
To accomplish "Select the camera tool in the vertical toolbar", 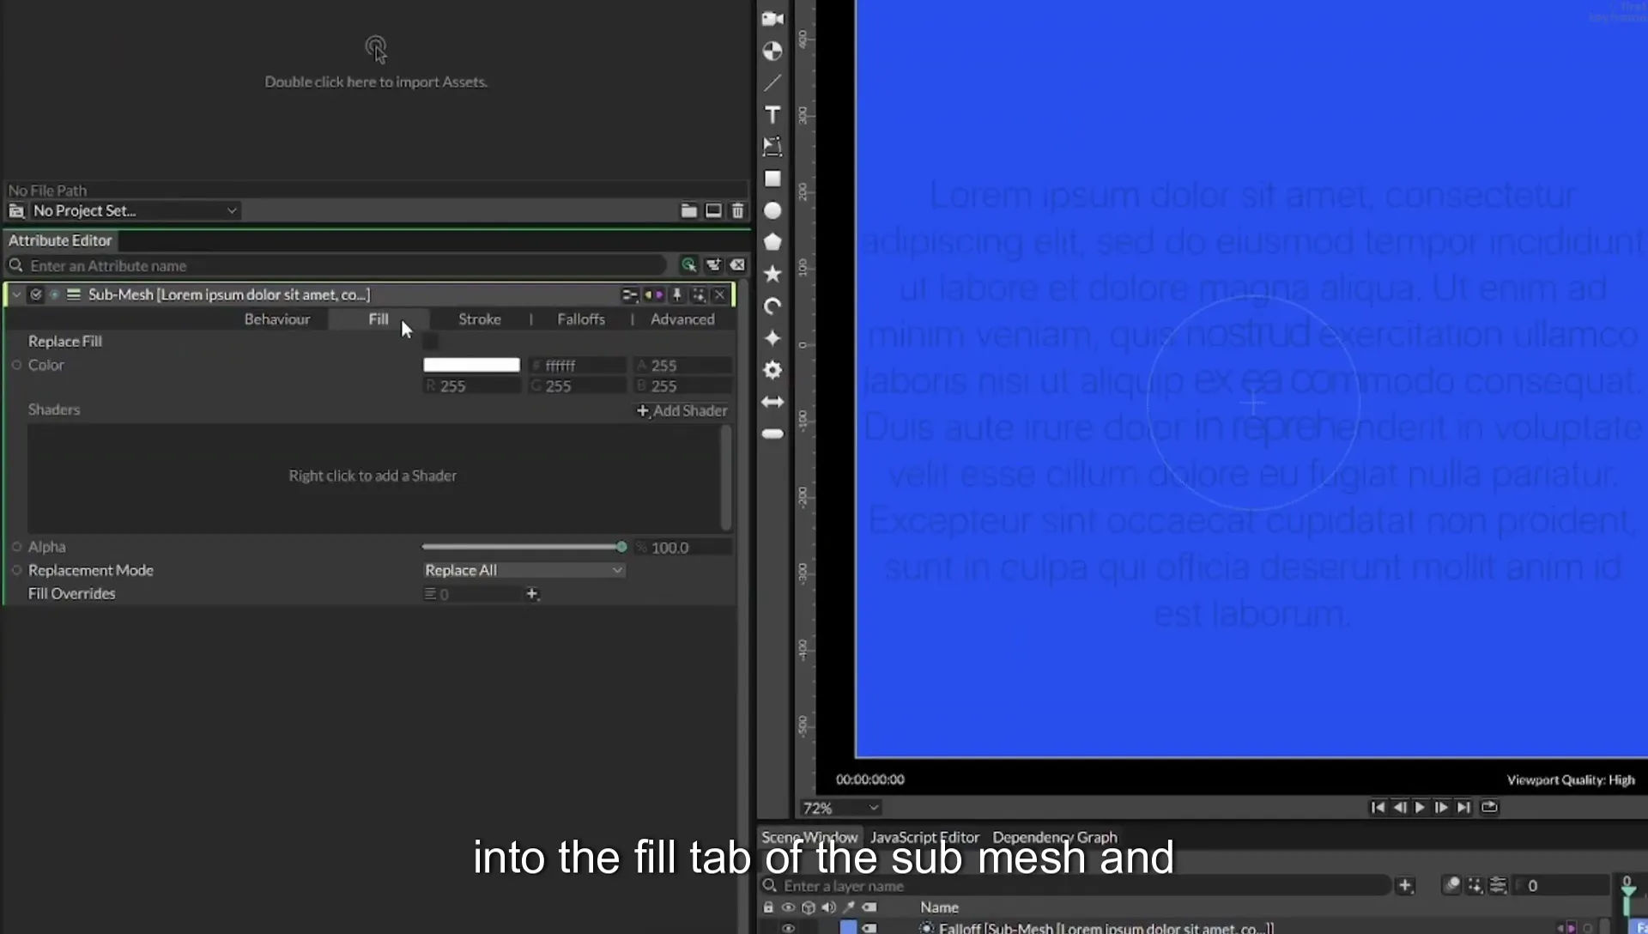I will [772, 19].
